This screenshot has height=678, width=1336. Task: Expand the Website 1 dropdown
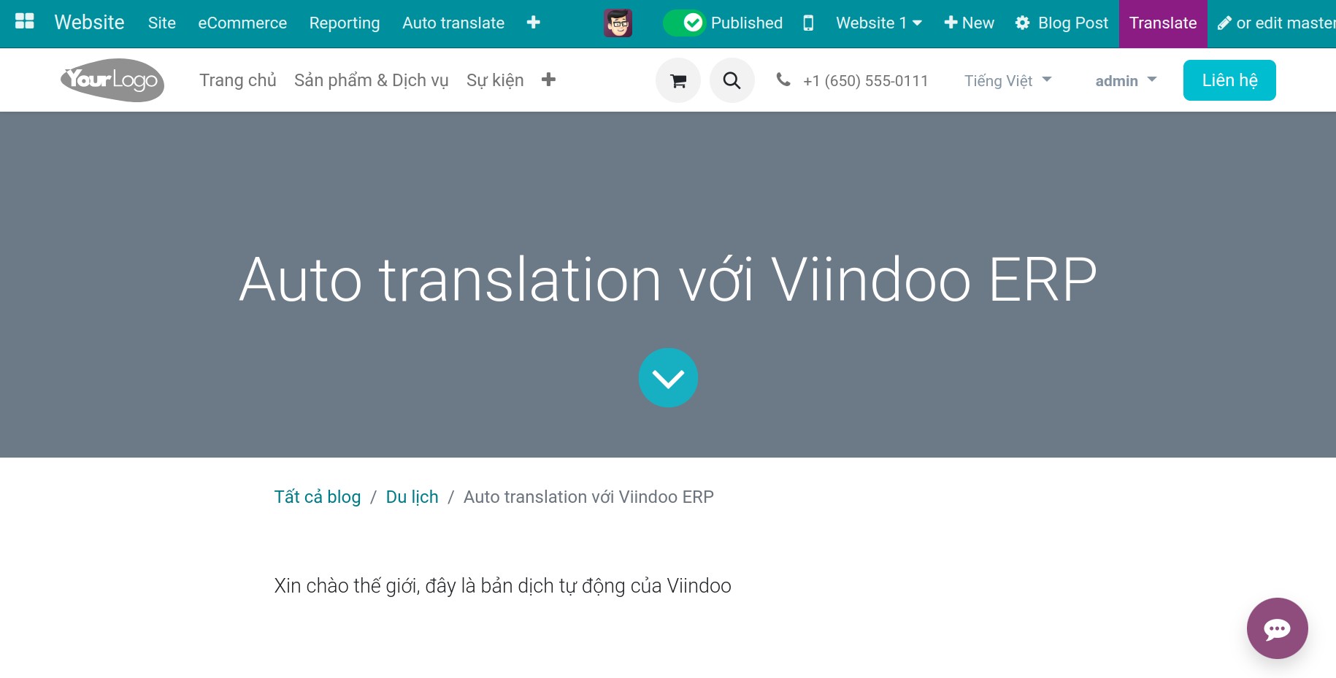tap(879, 23)
